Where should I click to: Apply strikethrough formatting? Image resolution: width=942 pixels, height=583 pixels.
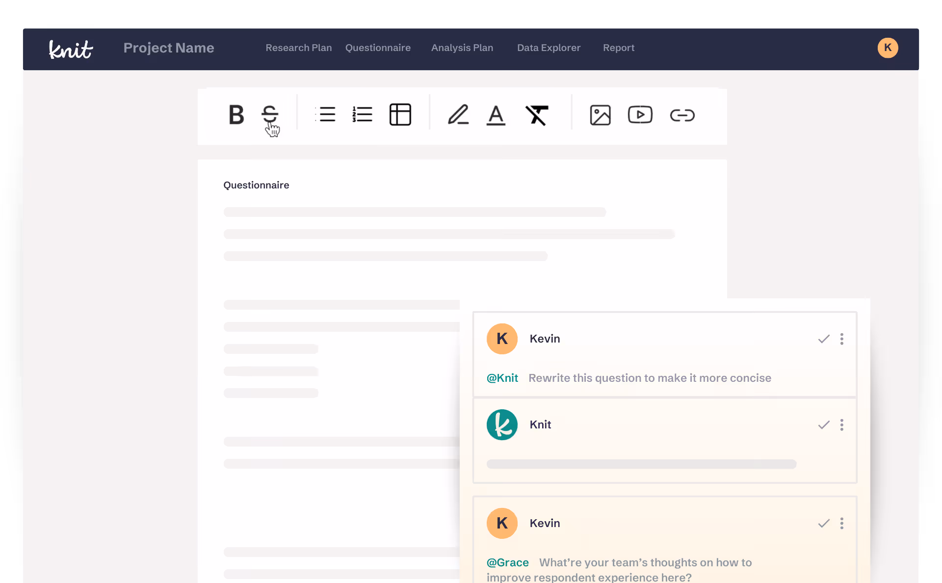point(270,114)
